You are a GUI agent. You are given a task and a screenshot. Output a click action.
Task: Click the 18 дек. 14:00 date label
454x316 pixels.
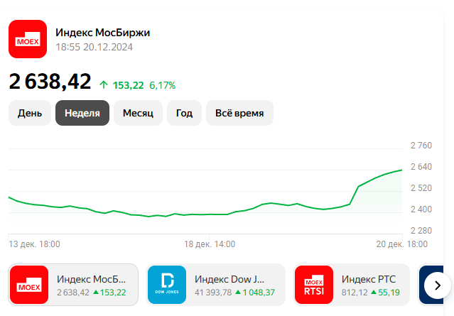(x=210, y=244)
